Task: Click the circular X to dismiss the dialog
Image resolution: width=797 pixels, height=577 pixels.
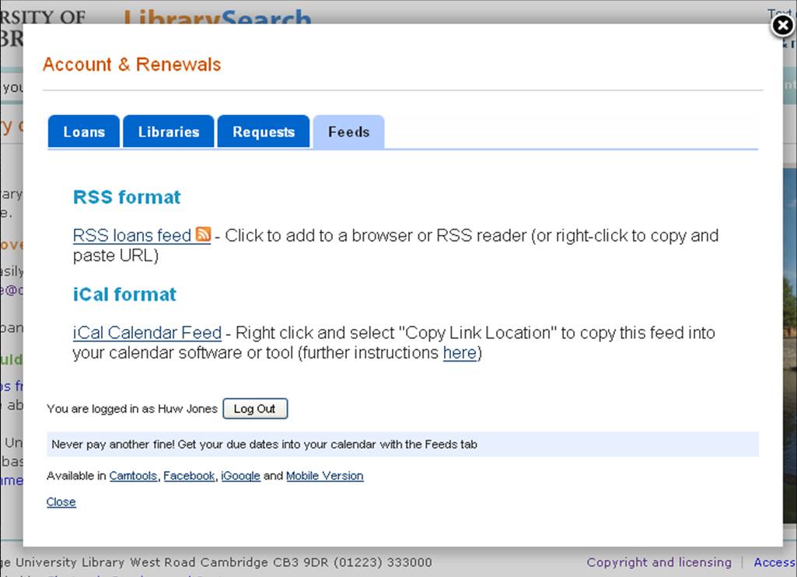Action: point(781,26)
